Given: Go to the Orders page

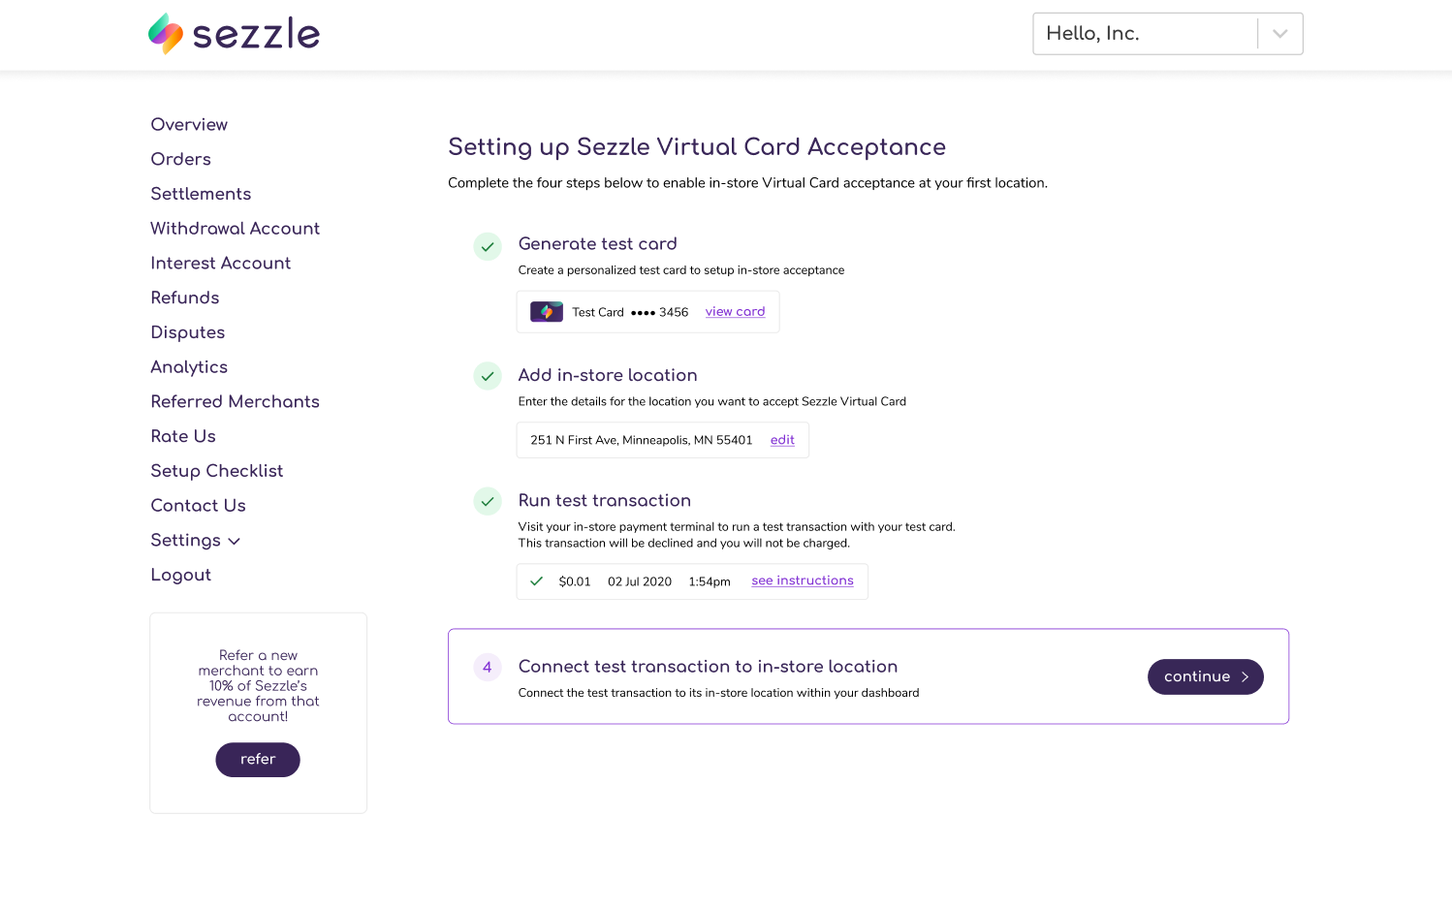Looking at the screenshot, I should pyautogui.click(x=181, y=159).
